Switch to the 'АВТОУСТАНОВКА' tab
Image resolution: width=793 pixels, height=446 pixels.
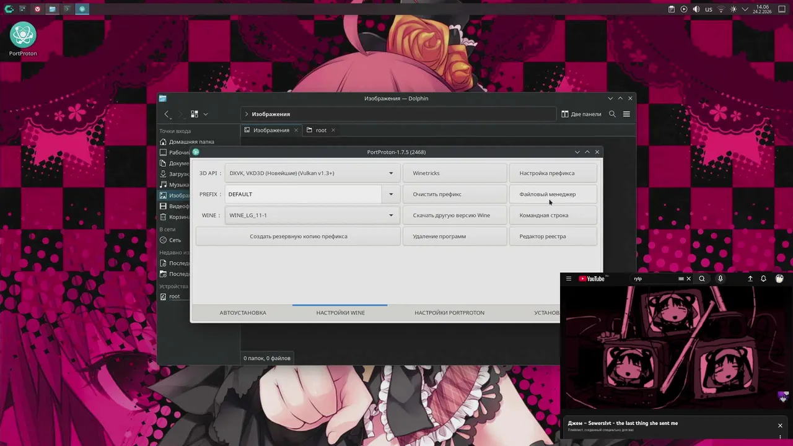243,313
